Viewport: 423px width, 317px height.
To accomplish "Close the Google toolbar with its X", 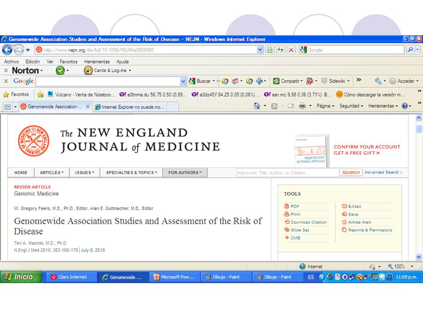I will point(6,81).
